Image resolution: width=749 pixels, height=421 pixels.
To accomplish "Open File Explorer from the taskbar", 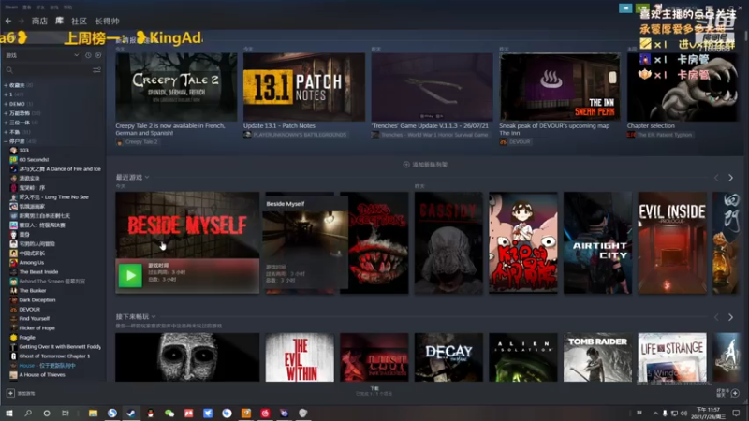I will pos(93,413).
